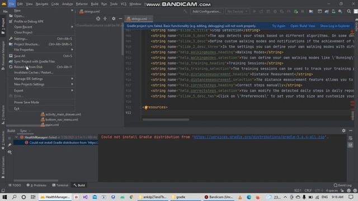
Task: Click the Stop icon in toolbar
Action: [x=303, y=11]
